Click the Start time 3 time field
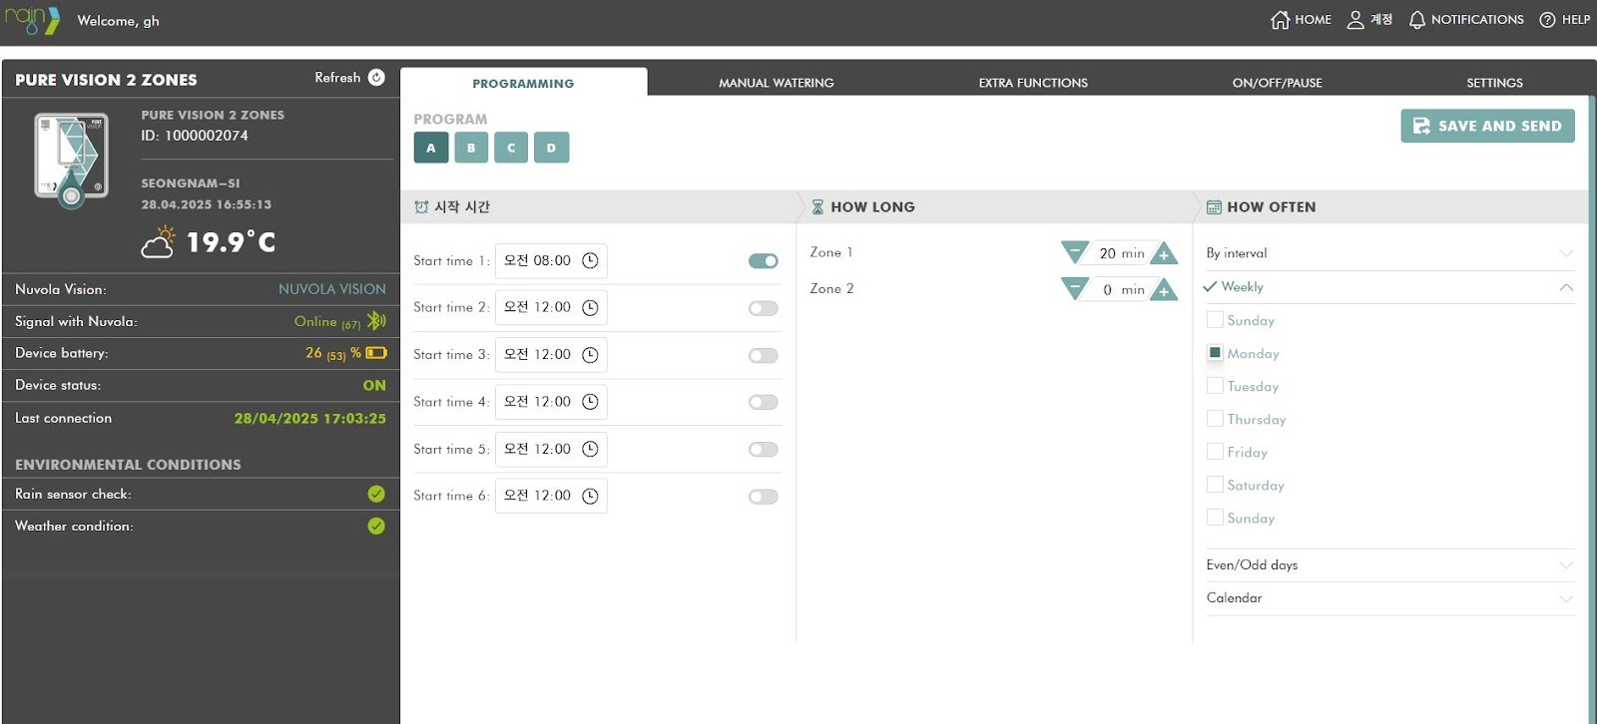The image size is (1597, 724). click(x=551, y=355)
